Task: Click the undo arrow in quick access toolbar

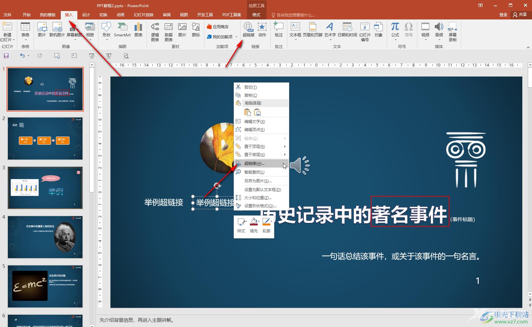Action: 22,56
